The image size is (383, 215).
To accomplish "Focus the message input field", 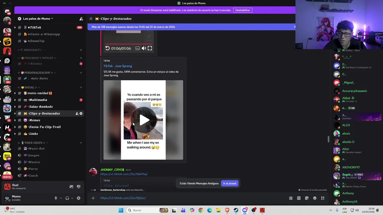I will pyautogui.click(x=191, y=198).
